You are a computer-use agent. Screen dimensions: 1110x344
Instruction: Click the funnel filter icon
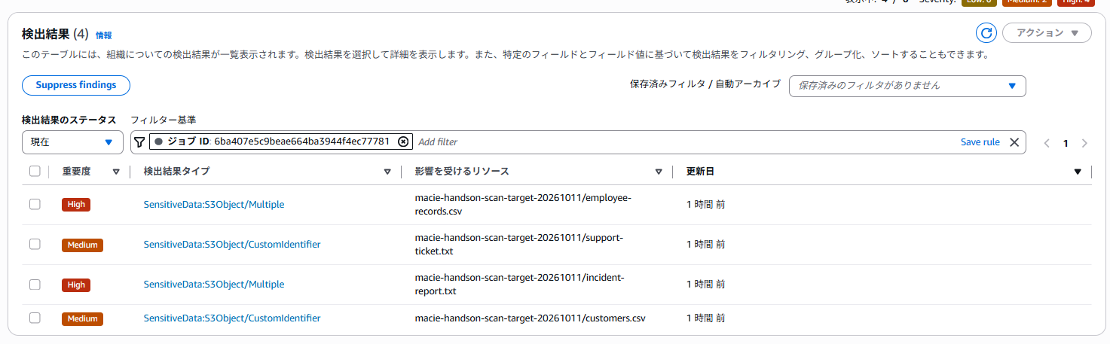point(139,142)
